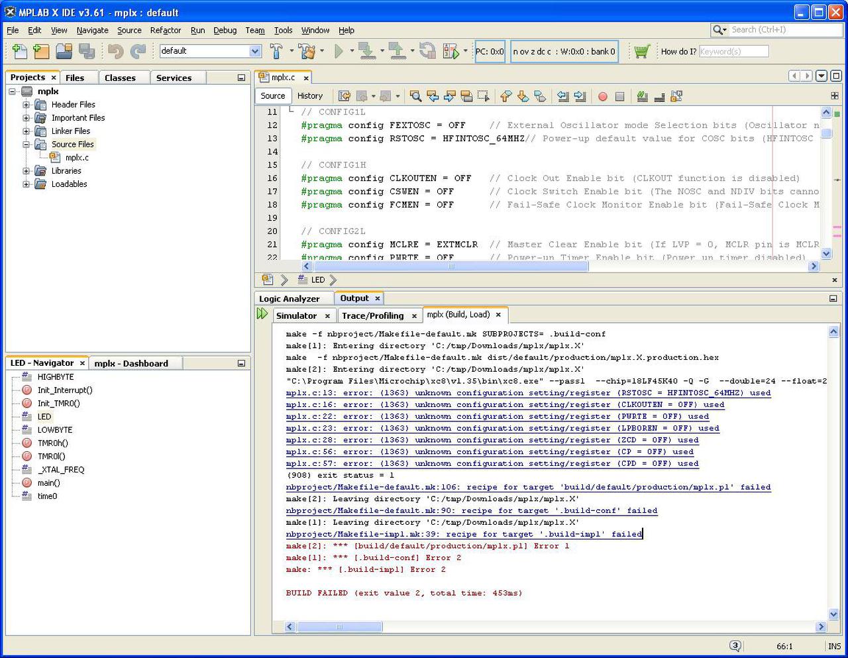
Task: Click the Source view button
Action: [x=273, y=96]
